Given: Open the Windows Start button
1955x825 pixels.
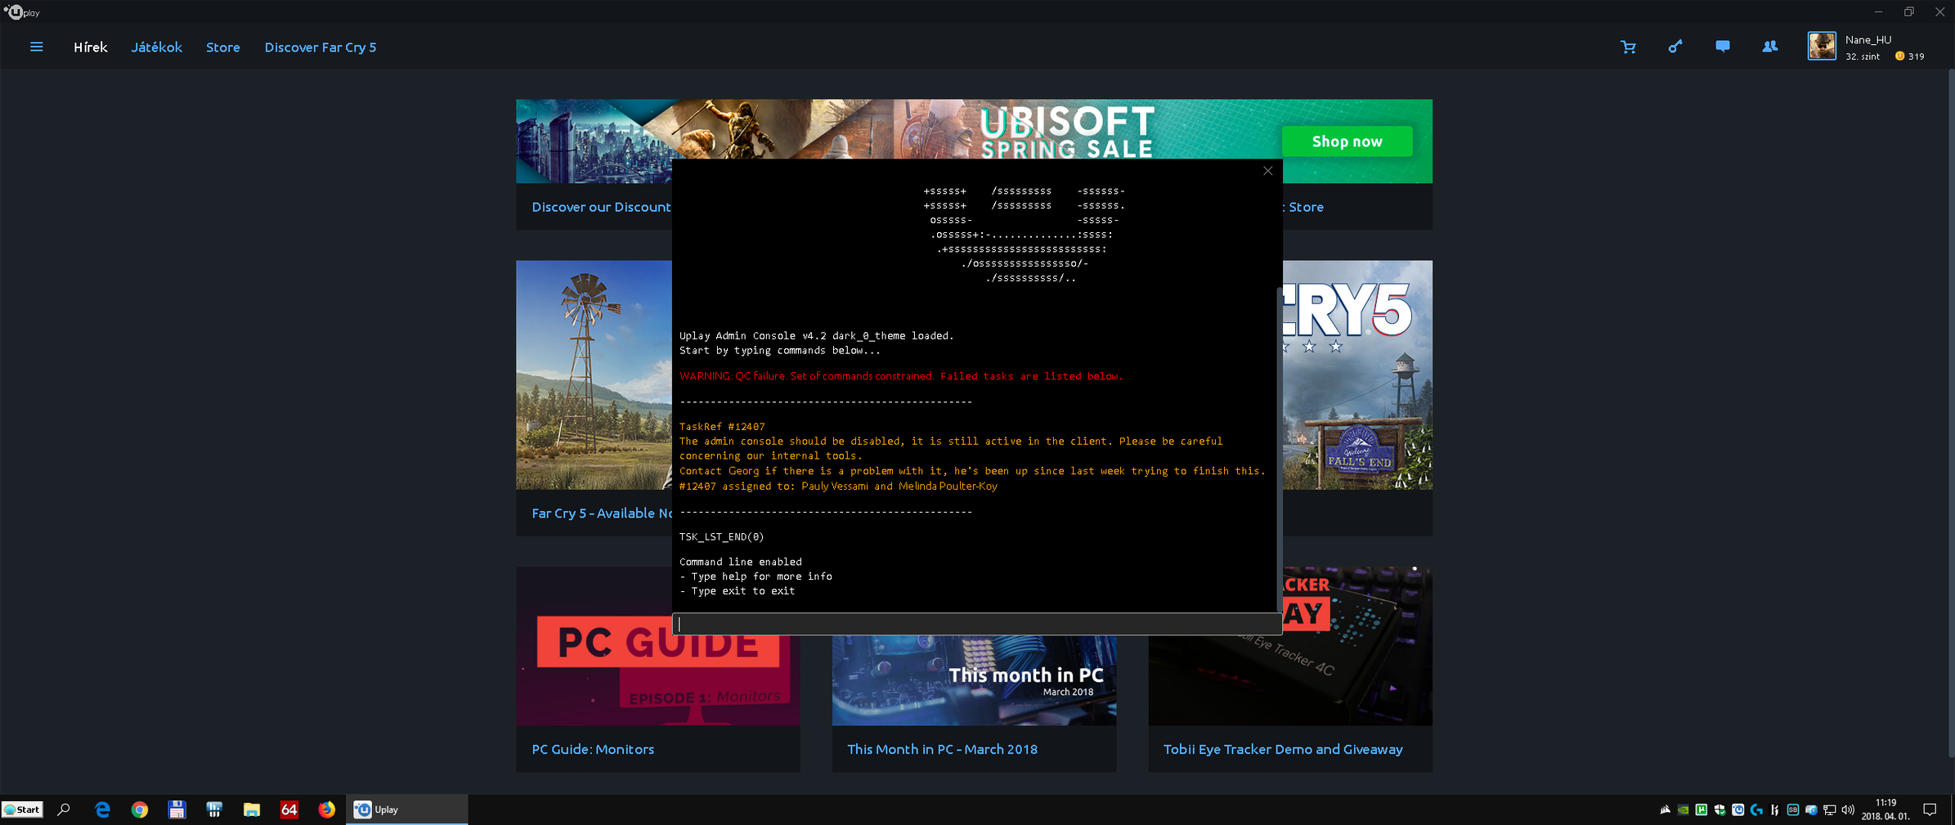Looking at the screenshot, I should coord(22,809).
